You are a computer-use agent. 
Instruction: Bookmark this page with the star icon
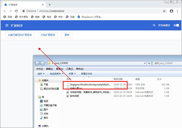164,11
